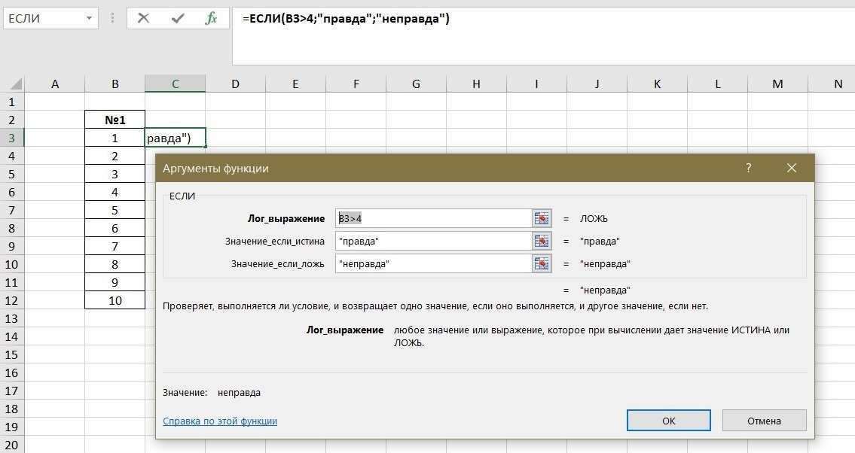Click cell B2 labeled №1
This screenshot has height=453, width=855.
(115, 119)
